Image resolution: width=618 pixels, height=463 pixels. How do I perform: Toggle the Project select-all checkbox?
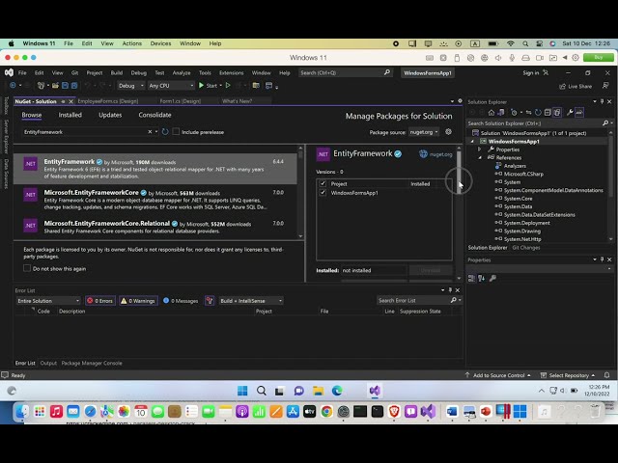pyautogui.click(x=323, y=184)
